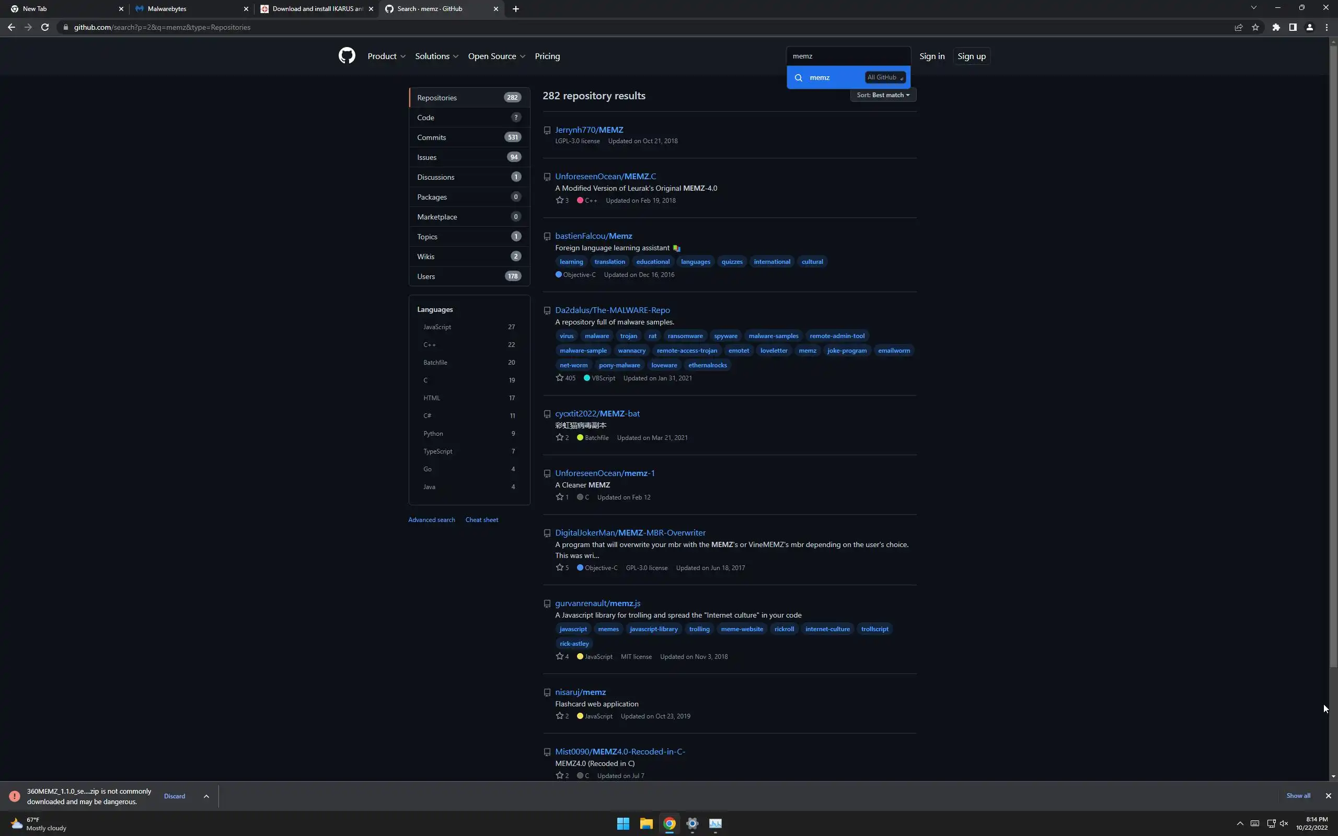
Task: Reload the page with the refresh icon
Action: pos(45,27)
